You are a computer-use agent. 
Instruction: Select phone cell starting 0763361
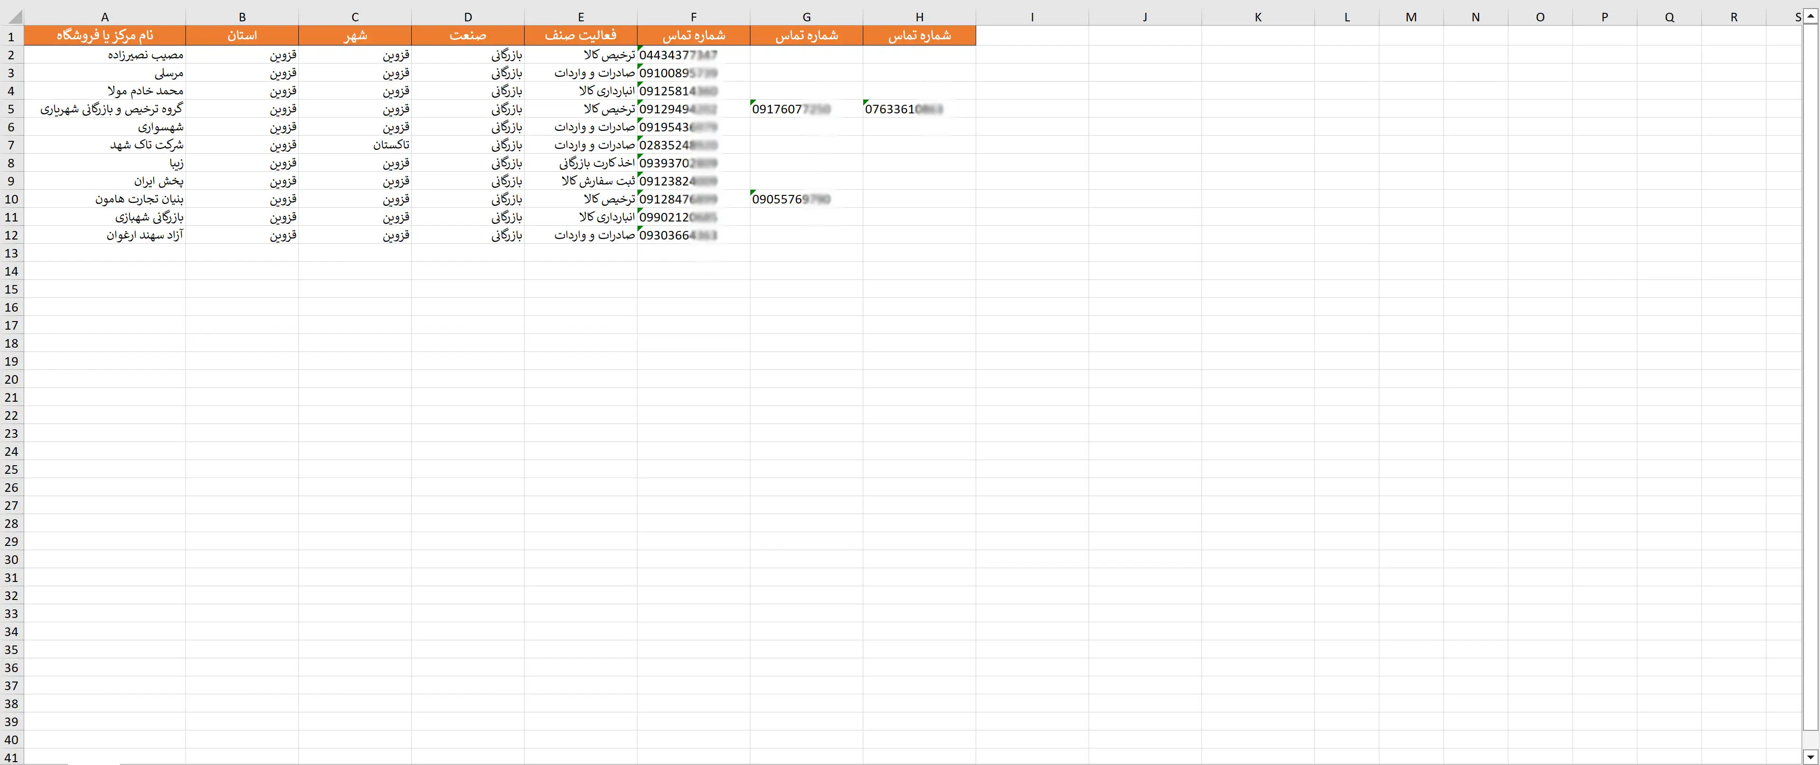[x=919, y=109]
